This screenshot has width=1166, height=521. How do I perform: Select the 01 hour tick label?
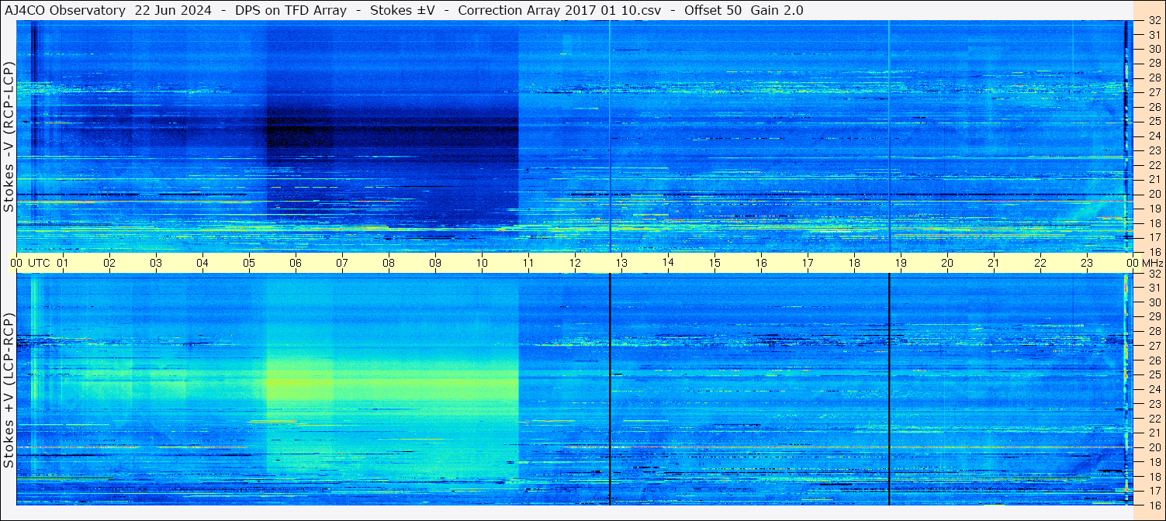63,263
